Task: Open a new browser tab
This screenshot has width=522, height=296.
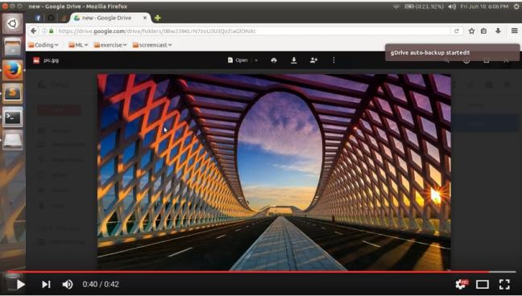Action: click(x=158, y=18)
